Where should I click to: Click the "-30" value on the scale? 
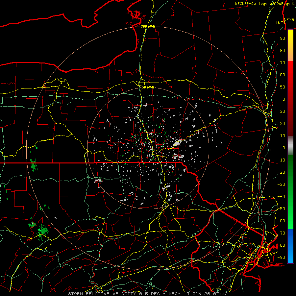[x=281, y=185]
